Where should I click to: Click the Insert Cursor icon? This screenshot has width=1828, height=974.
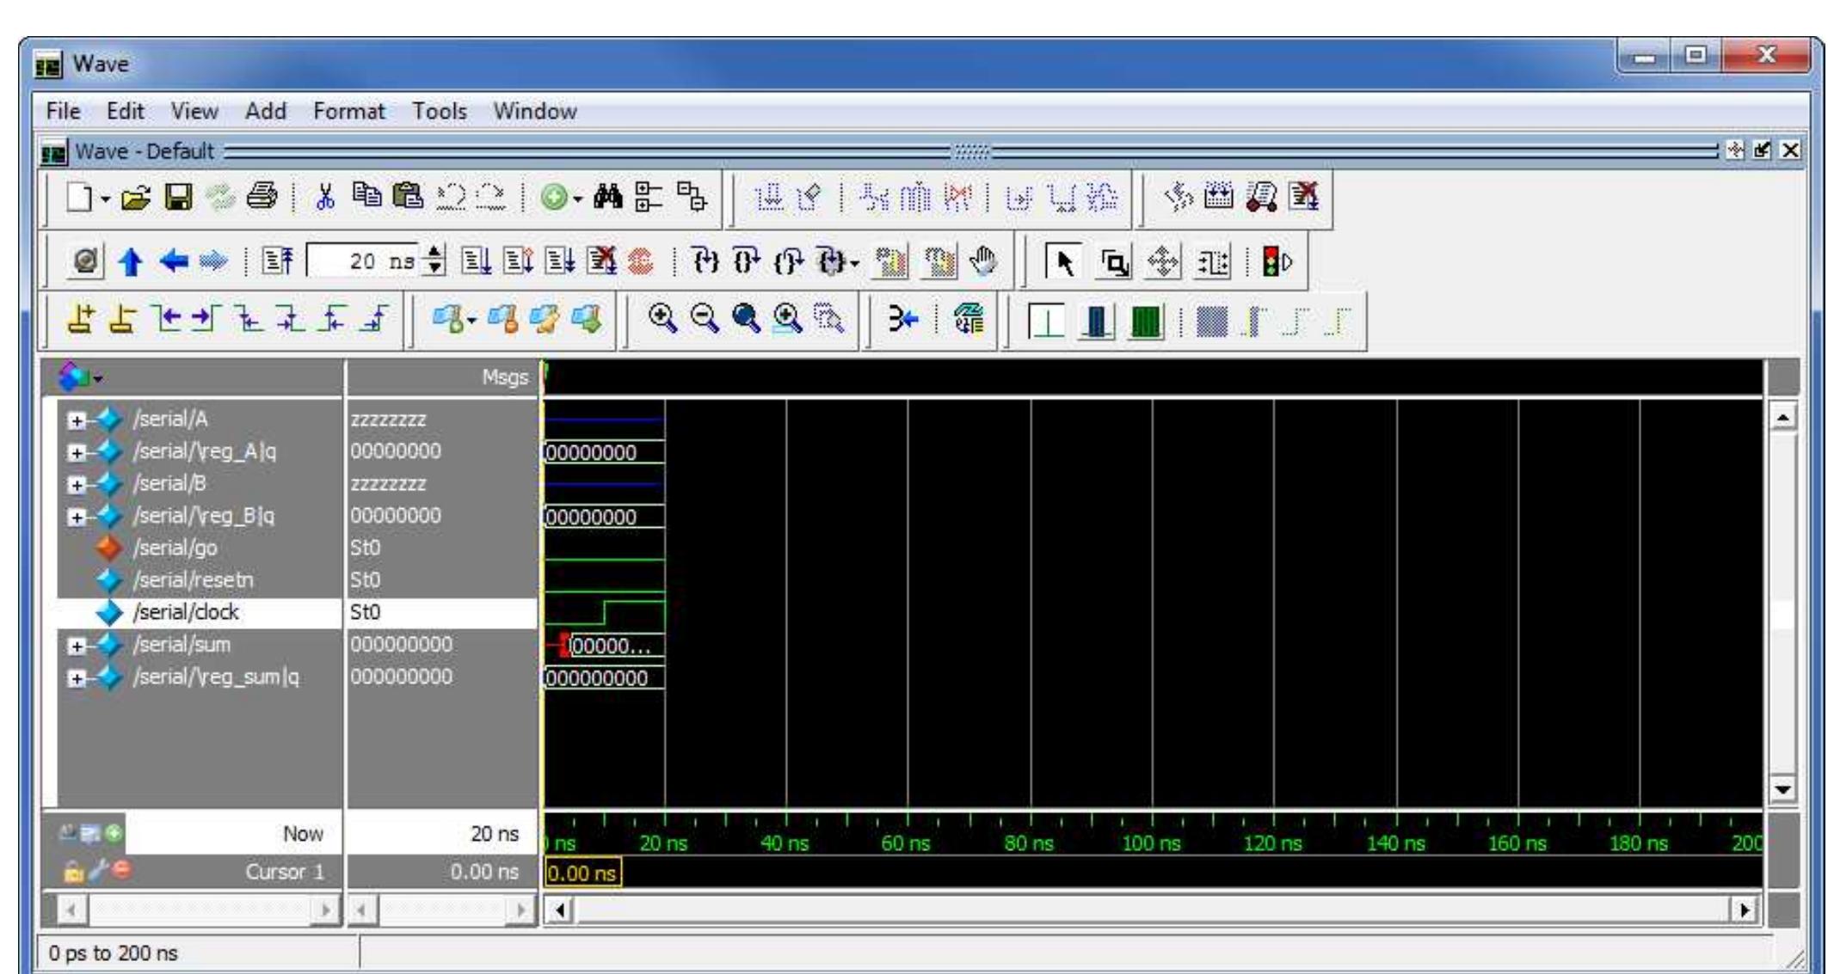tap(82, 321)
